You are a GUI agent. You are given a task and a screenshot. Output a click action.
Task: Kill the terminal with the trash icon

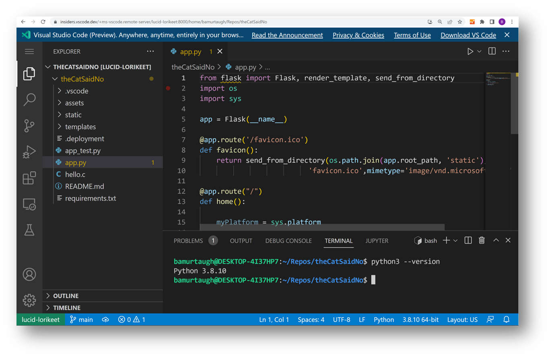coord(481,240)
